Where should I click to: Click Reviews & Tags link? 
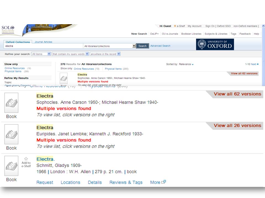tap(126, 182)
